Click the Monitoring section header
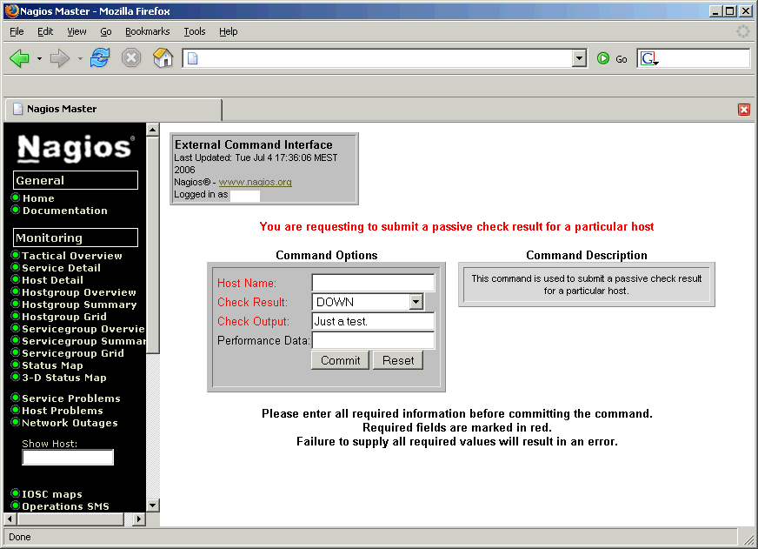This screenshot has height=549, width=758. (x=76, y=238)
